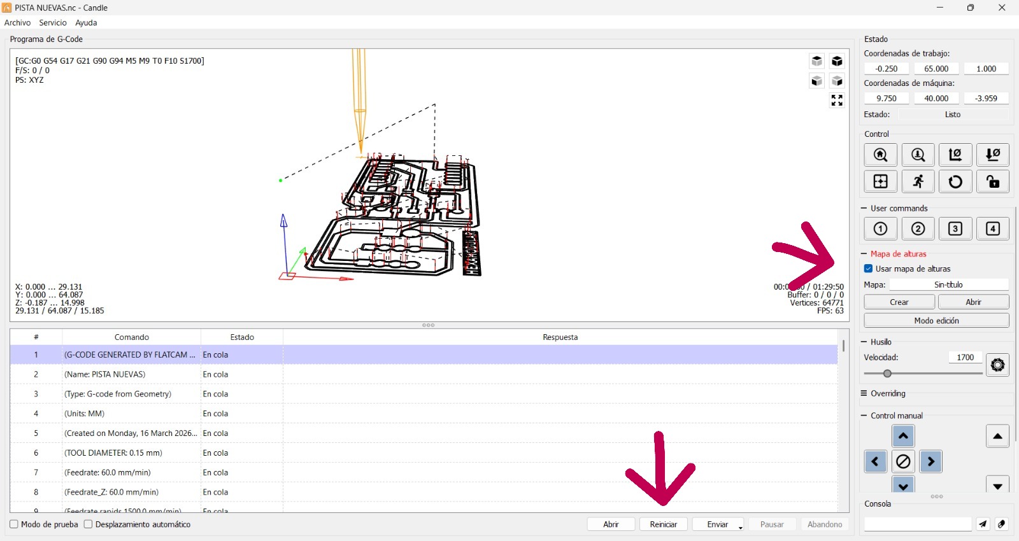Click the Velocidad 1700 input field
1019x541 pixels.
point(965,358)
